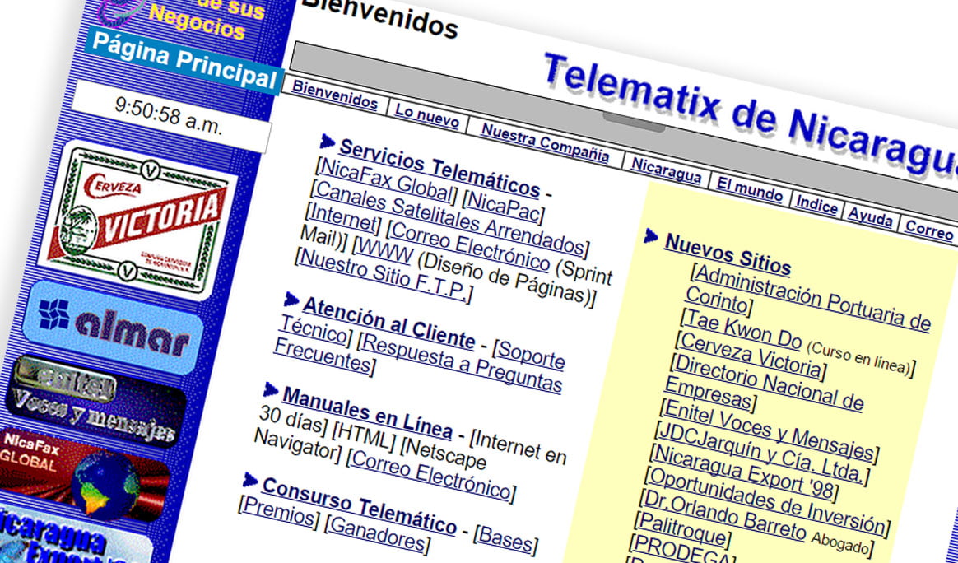Open the Dr.Orlando Barreto link

(724, 514)
